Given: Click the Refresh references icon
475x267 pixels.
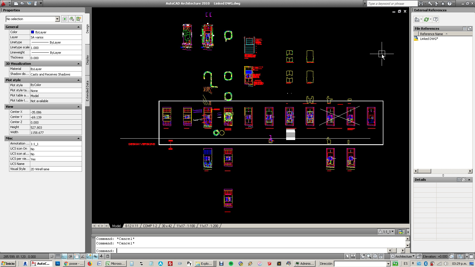Looking at the screenshot, I should pos(426,20).
